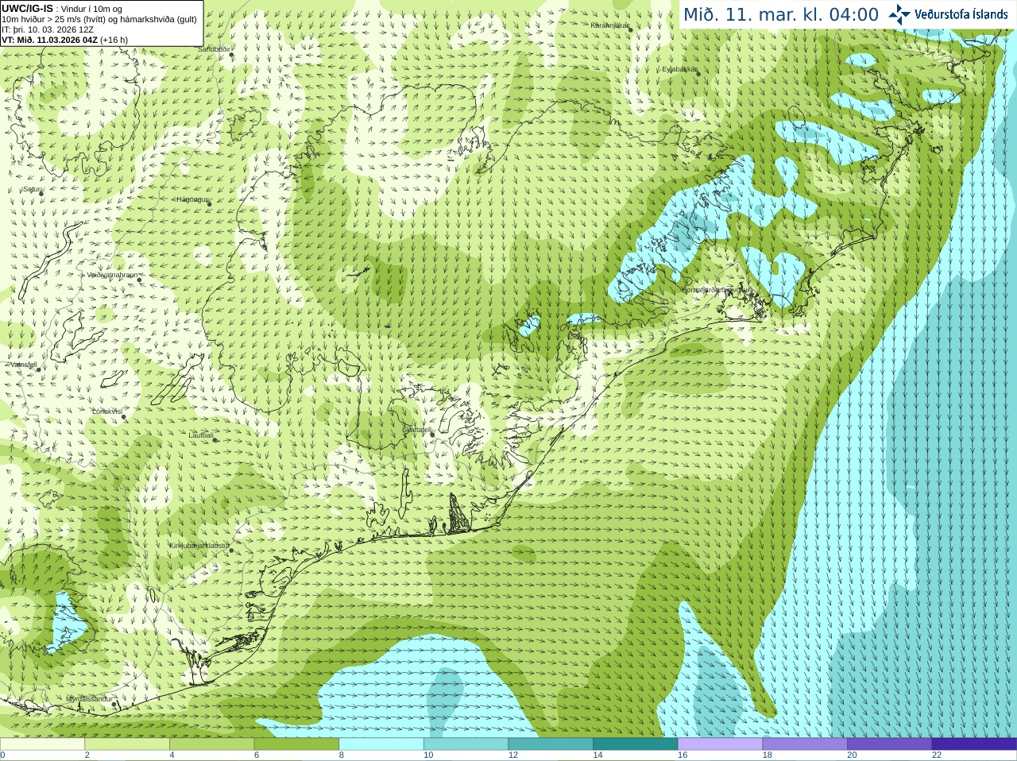The image size is (1017, 761).
Task: Click the Lónakvísl station label
Action: (x=106, y=411)
